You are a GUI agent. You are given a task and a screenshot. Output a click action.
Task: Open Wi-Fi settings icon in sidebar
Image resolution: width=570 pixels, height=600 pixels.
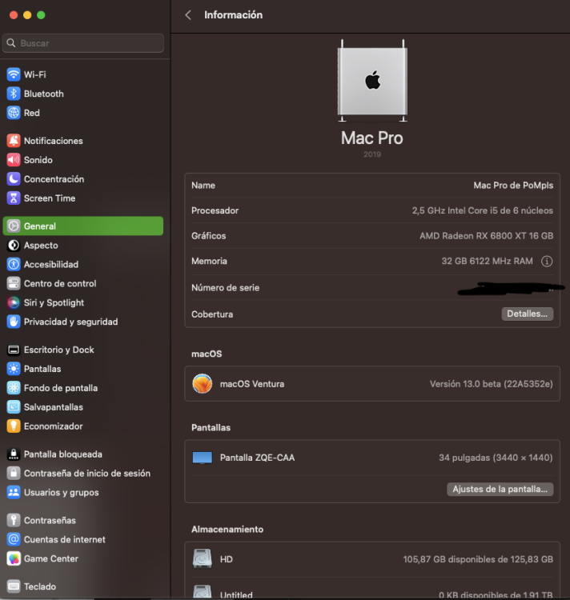click(14, 74)
